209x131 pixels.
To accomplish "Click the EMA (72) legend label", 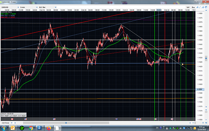I will coord(8,16).
